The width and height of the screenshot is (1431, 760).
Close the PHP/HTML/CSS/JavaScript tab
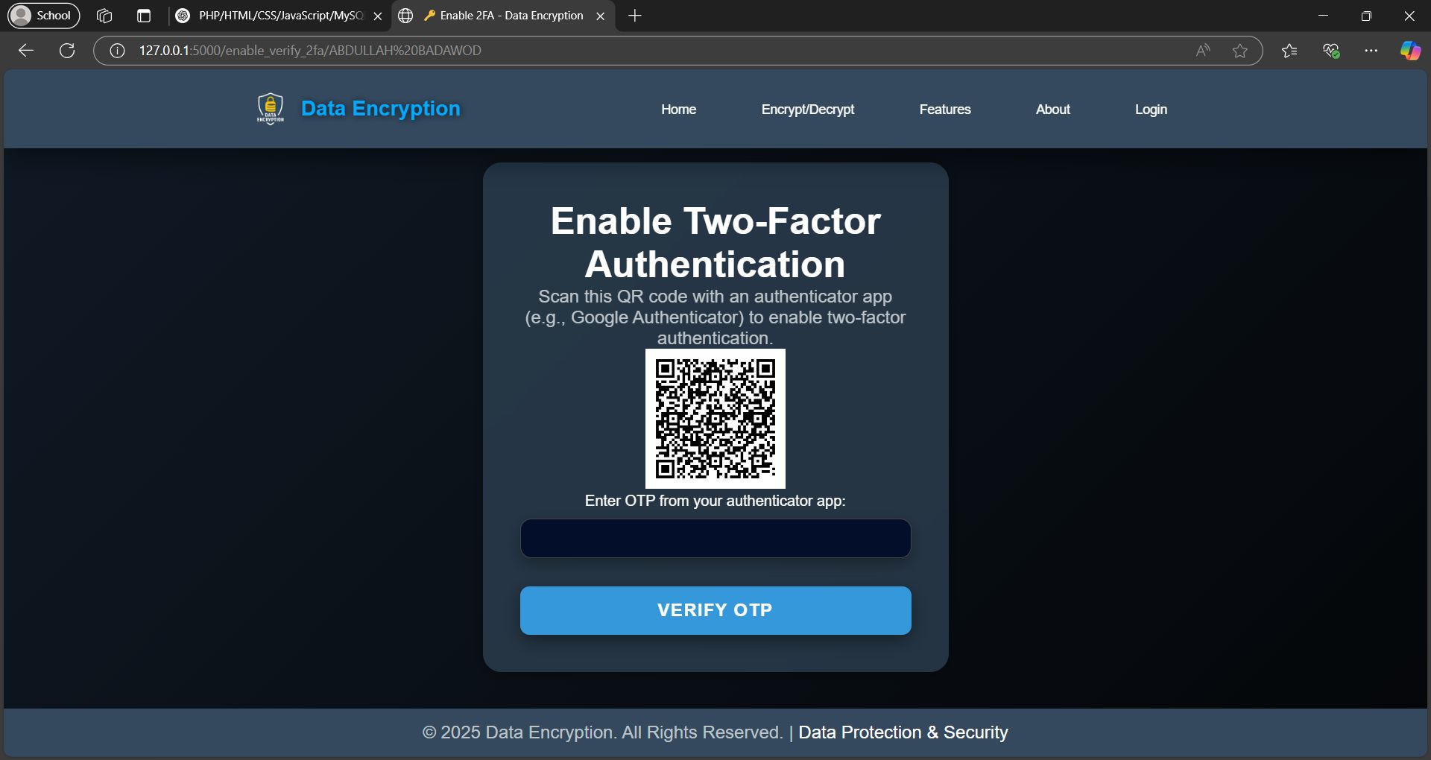(x=378, y=16)
